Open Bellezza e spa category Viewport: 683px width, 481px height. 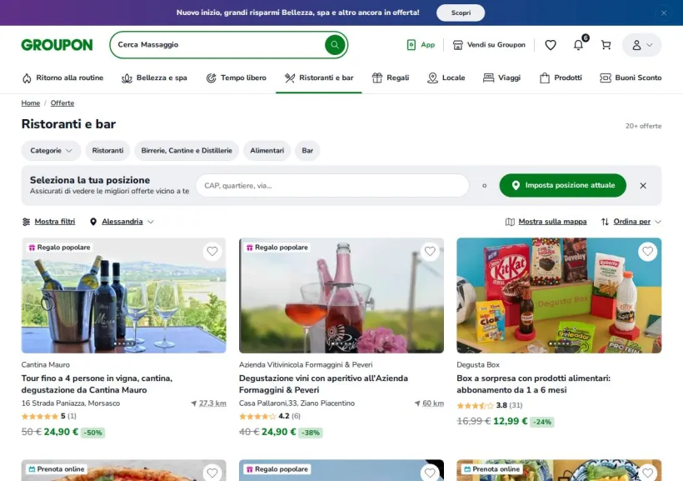click(154, 78)
